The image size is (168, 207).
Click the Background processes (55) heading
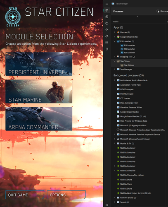(128, 75)
